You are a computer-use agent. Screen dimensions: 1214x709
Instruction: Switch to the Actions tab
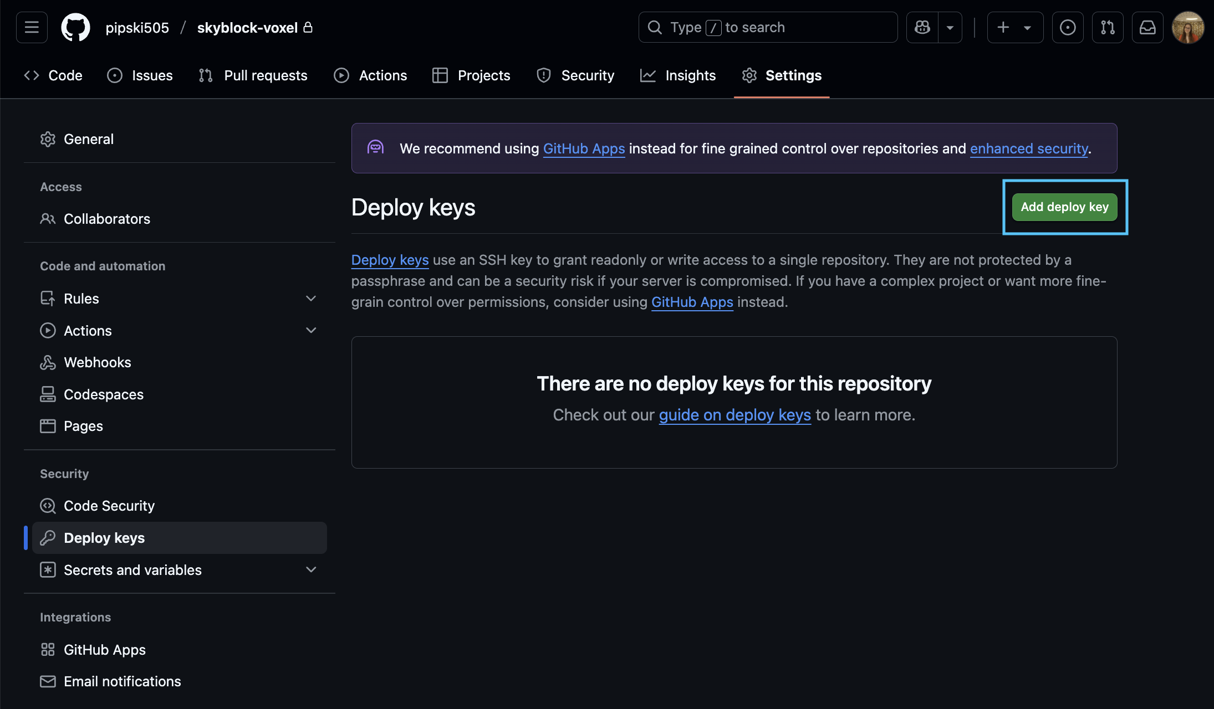pos(371,75)
